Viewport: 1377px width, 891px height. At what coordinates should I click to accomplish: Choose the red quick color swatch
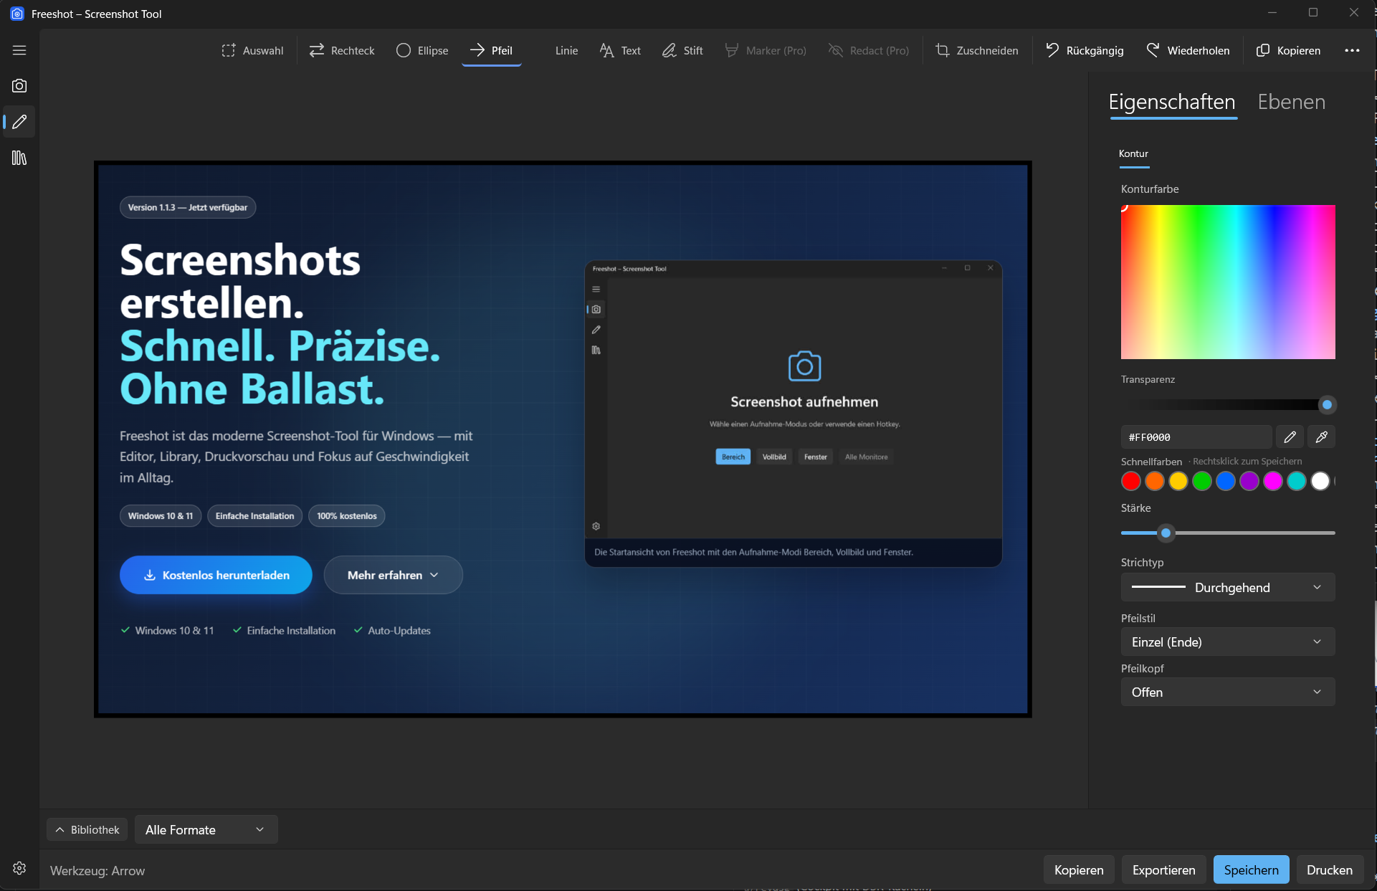(1130, 482)
